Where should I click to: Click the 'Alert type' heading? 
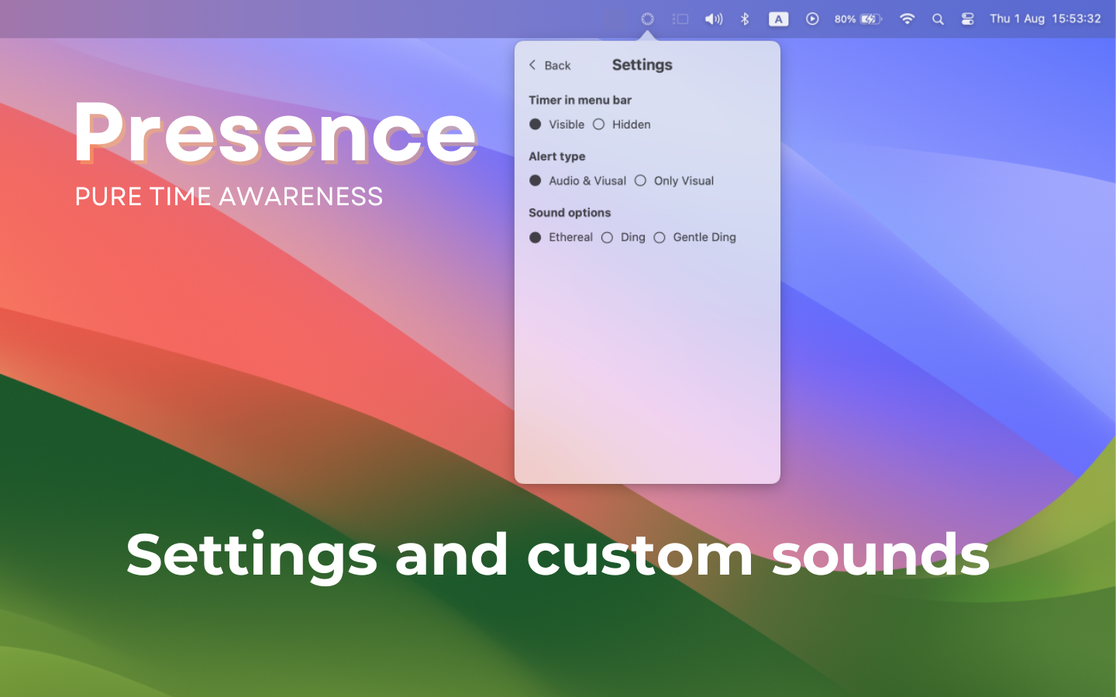556,156
